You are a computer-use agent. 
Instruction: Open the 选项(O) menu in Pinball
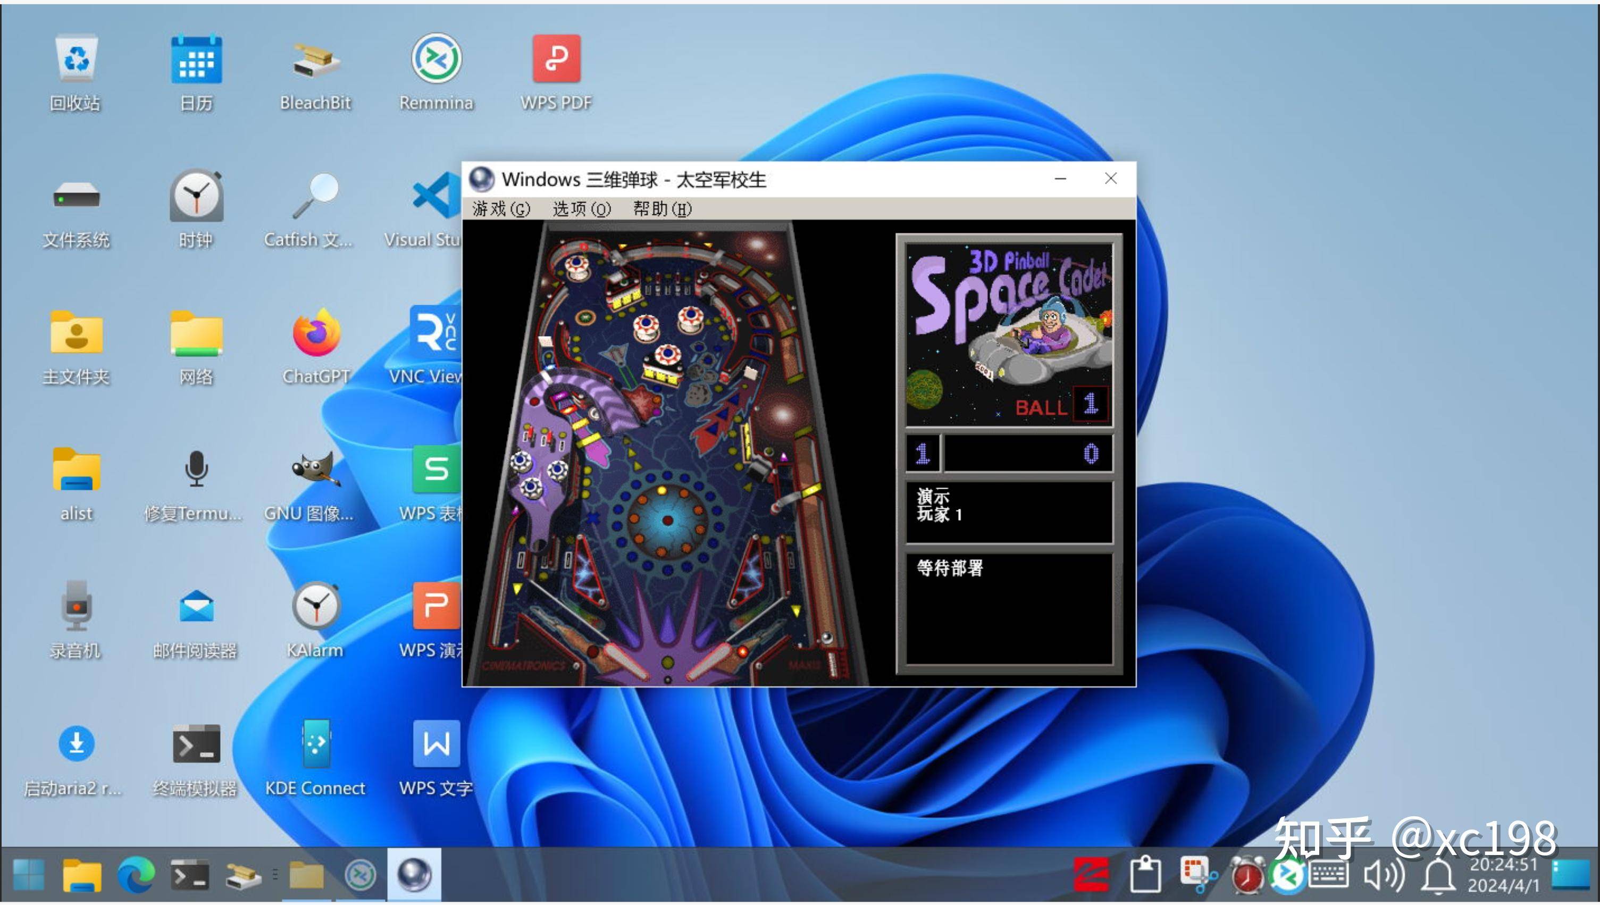click(581, 209)
